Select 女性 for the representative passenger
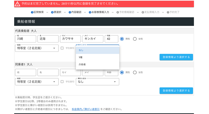The height and width of the screenshot is (114, 209). pyautogui.click(x=135, y=39)
